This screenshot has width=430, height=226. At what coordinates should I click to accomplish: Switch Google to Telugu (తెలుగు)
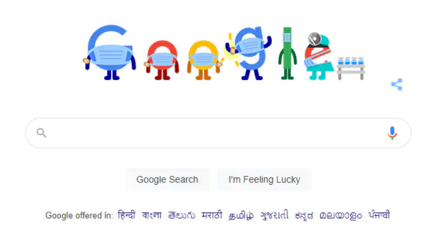(182, 215)
